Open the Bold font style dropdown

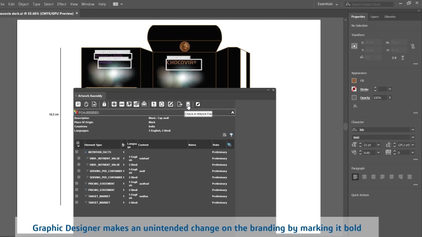[413, 137]
